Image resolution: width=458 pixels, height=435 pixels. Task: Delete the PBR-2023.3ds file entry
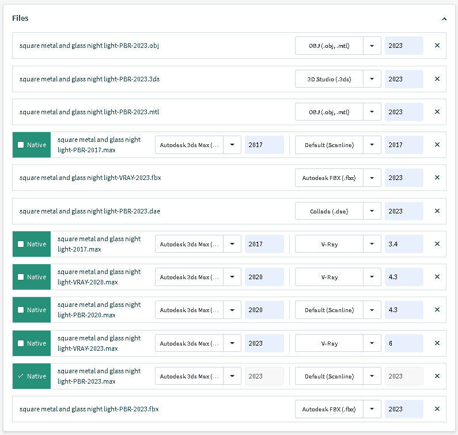tap(437, 79)
